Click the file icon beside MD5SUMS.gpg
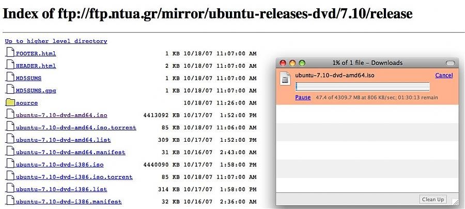 (10, 89)
